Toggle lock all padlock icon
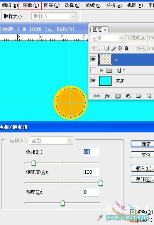This screenshot has width=154, height=225. coord(127,48)
